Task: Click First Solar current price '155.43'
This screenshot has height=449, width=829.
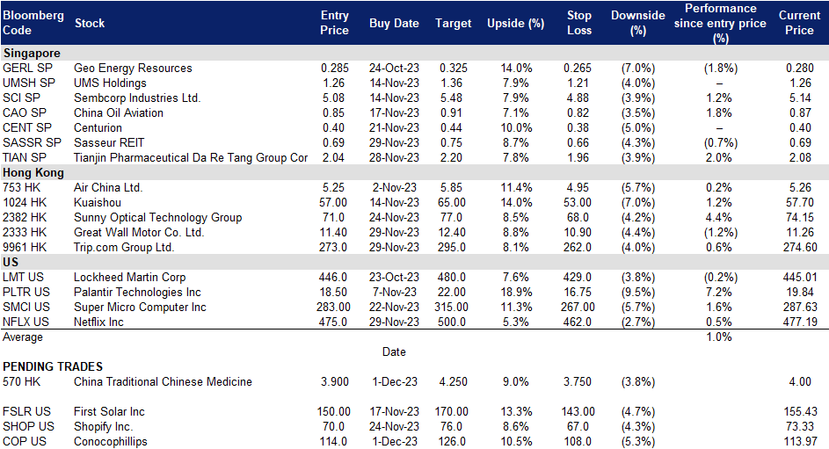Action: tap(800, 411)
